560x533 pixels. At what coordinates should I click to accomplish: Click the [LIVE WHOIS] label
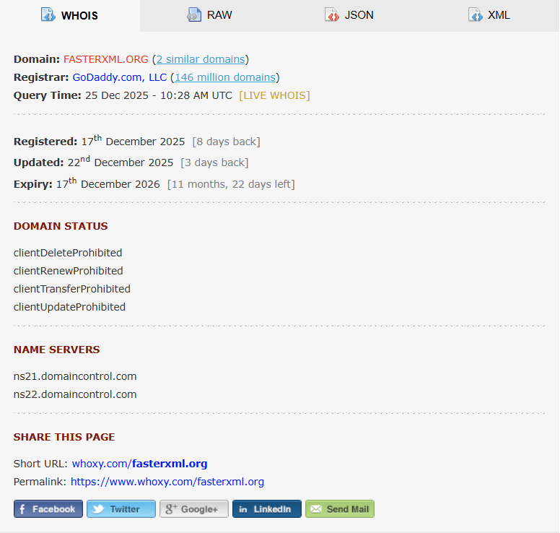coord(274,95)
